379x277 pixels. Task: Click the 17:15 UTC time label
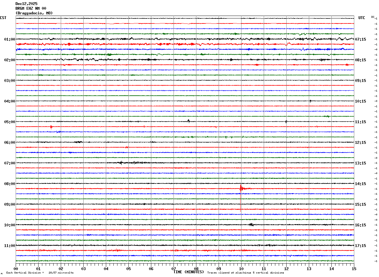point(361,246)
